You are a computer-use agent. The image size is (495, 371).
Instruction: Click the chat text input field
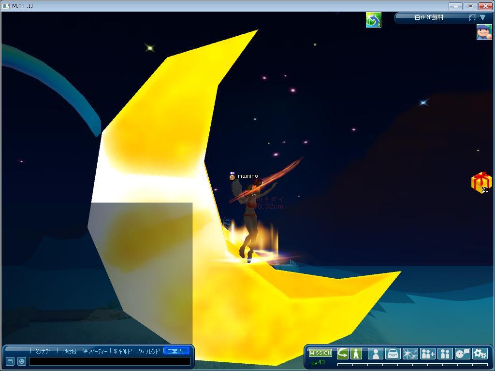point(109,361)
